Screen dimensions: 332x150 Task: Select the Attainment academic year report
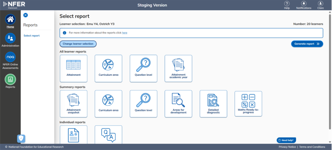pyautogui.click(x=178, y=68)
